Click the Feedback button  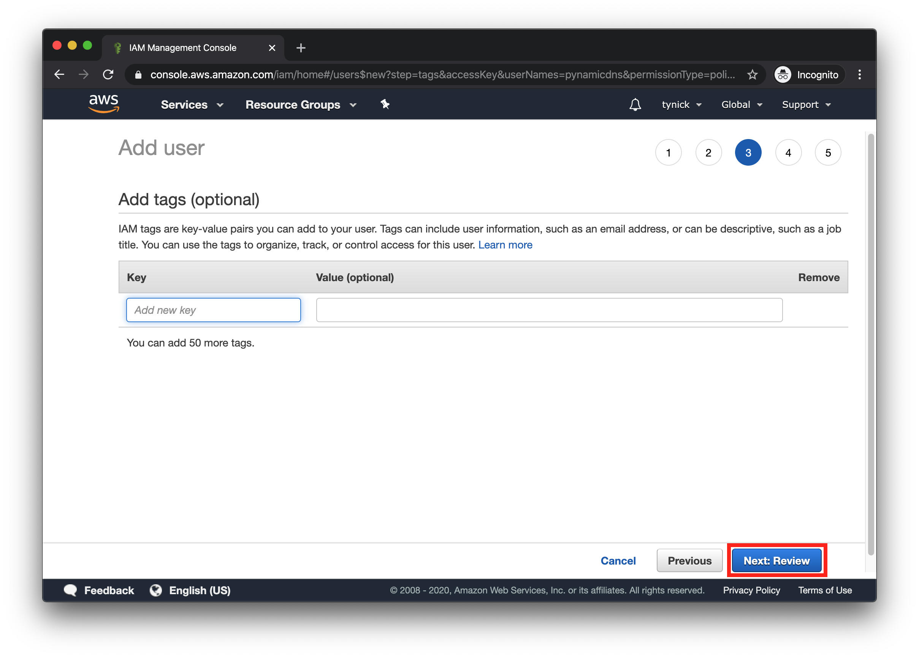pyautogui.click(x=99, y=590)
